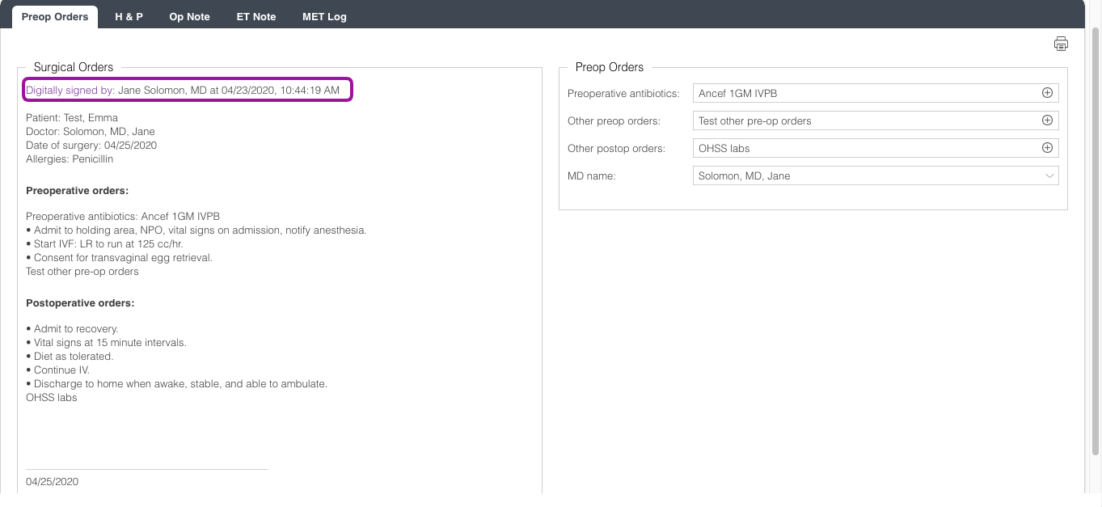The image size is (1102, 507).
Task: Go to the ET Note tab
Action: coord(256,17)
